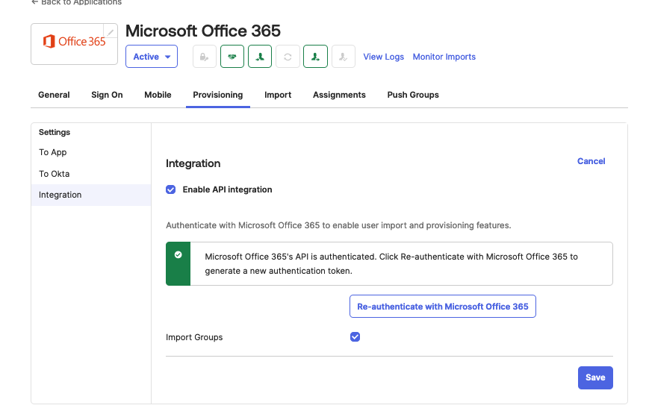646x417 pixels.
Task: Open the Monitor Imports link
Action: click(444, 57)
